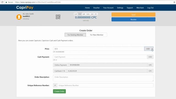Go to Your Account
The image size is (176, 99).
pyautogui.click(x=108, y=8)
